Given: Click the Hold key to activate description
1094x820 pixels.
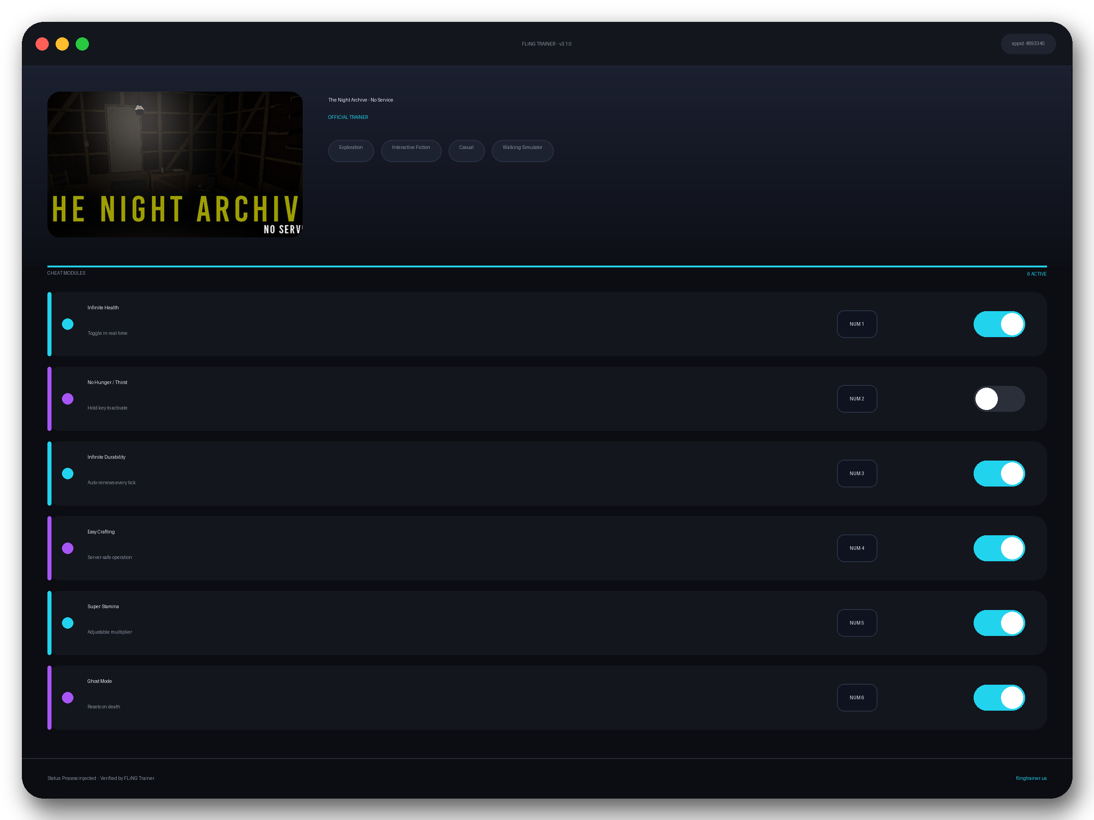Looking at the screenshot, I should [x=107, y=408].
